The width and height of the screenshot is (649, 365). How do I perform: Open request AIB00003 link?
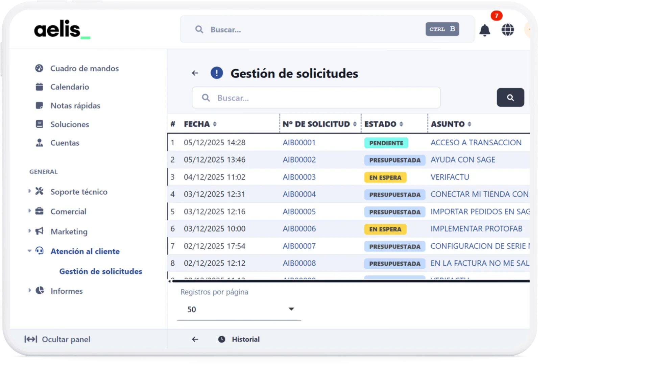point(299,177)
